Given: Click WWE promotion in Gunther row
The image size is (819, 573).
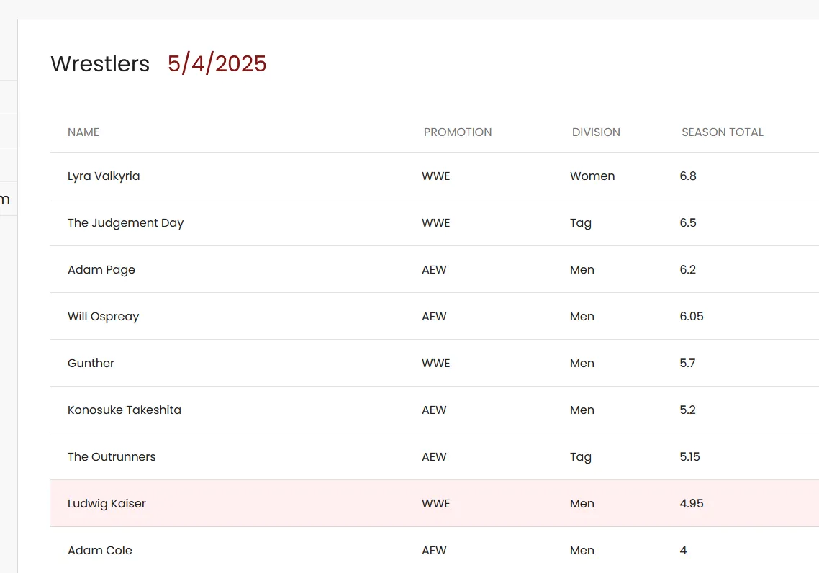Looking at the screenshot, I should [436, 363].
